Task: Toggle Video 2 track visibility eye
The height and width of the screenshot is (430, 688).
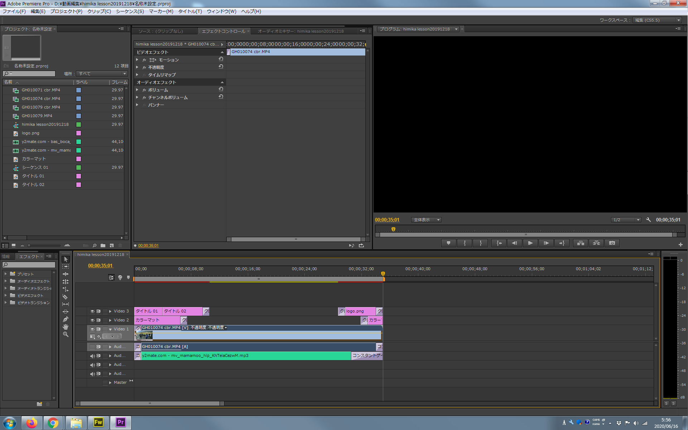Action: (92, 320)
